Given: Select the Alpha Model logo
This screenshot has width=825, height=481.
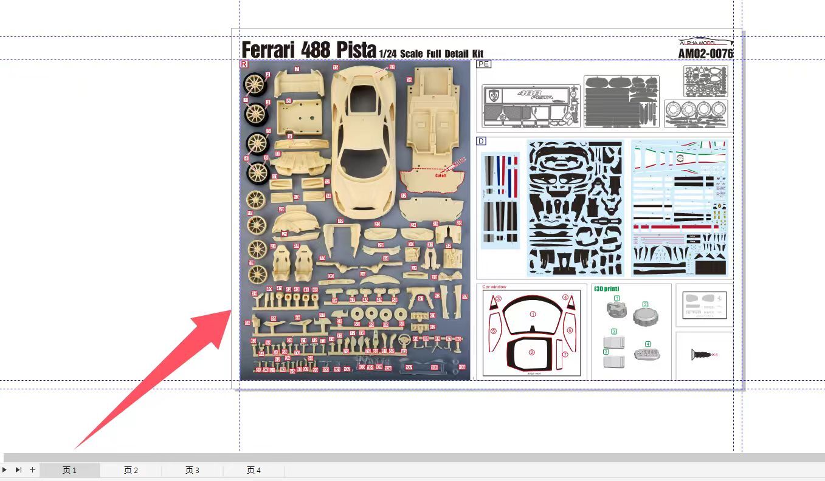Looking at the screenshot, I should pos(706,41).
